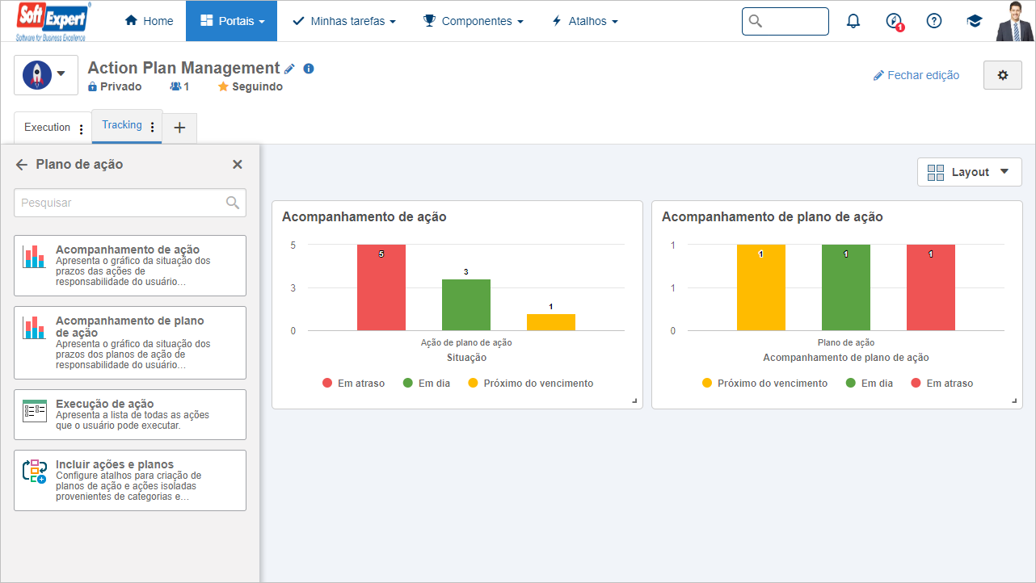Click the Privado lock label
Image resolution: width=1036 pixels, height=583 pixels.
(115, 86)
